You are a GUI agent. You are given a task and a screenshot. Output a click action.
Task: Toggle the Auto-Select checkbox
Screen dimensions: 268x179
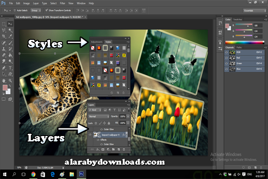pyautogui.click(x=15, y=10)
